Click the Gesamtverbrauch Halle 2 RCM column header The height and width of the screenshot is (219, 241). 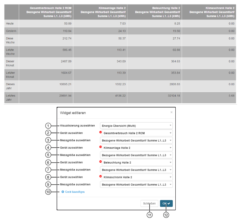click(x=46, y=12)
